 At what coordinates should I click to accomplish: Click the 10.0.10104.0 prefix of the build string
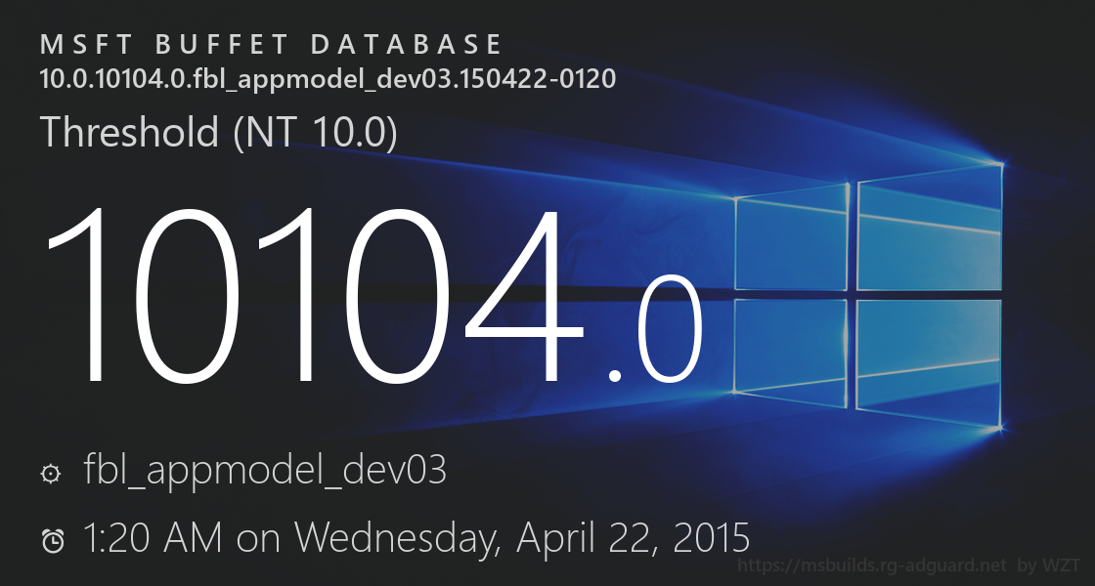point(108,79)
